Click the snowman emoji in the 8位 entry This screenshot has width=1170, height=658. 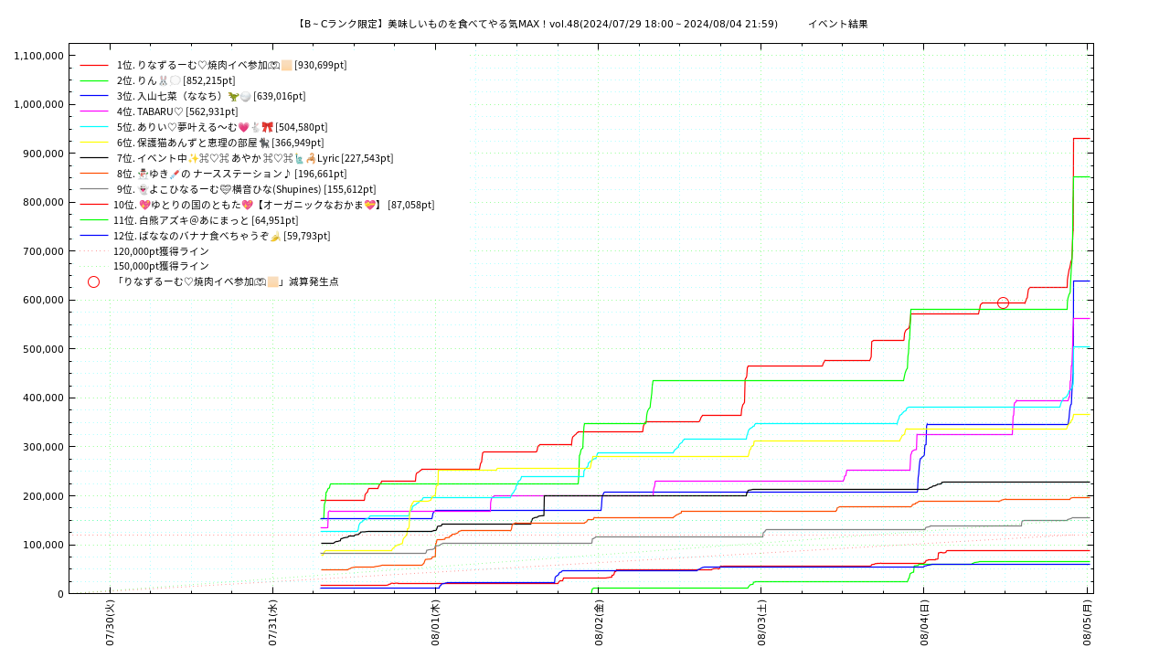click(142, 174)
